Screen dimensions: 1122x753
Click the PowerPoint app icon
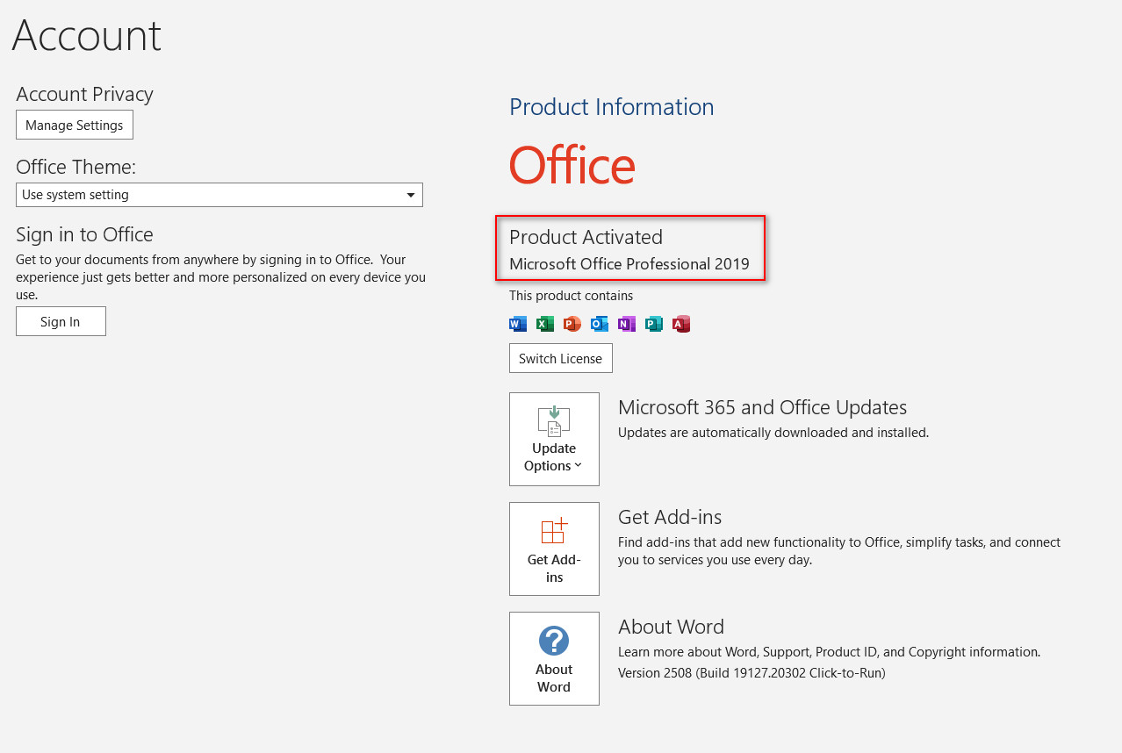[572, 324]
